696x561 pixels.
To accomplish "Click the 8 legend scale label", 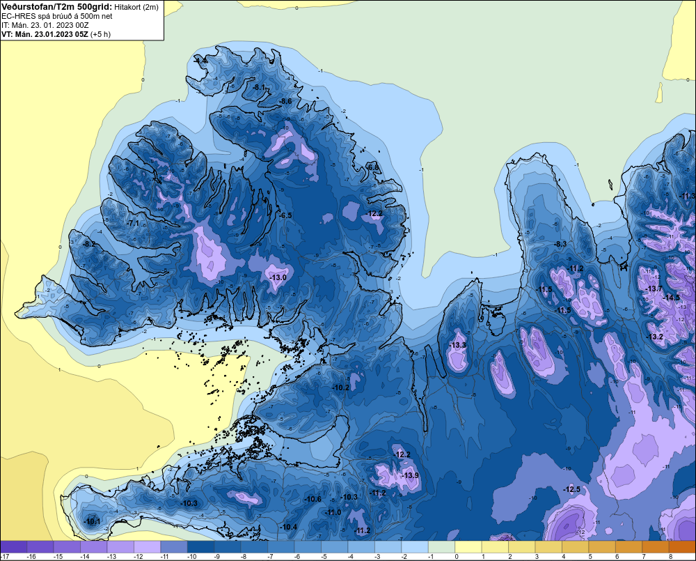I will [671, 557].
